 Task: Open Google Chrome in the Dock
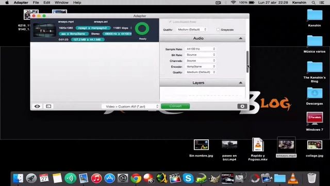[x=136, y=178]
